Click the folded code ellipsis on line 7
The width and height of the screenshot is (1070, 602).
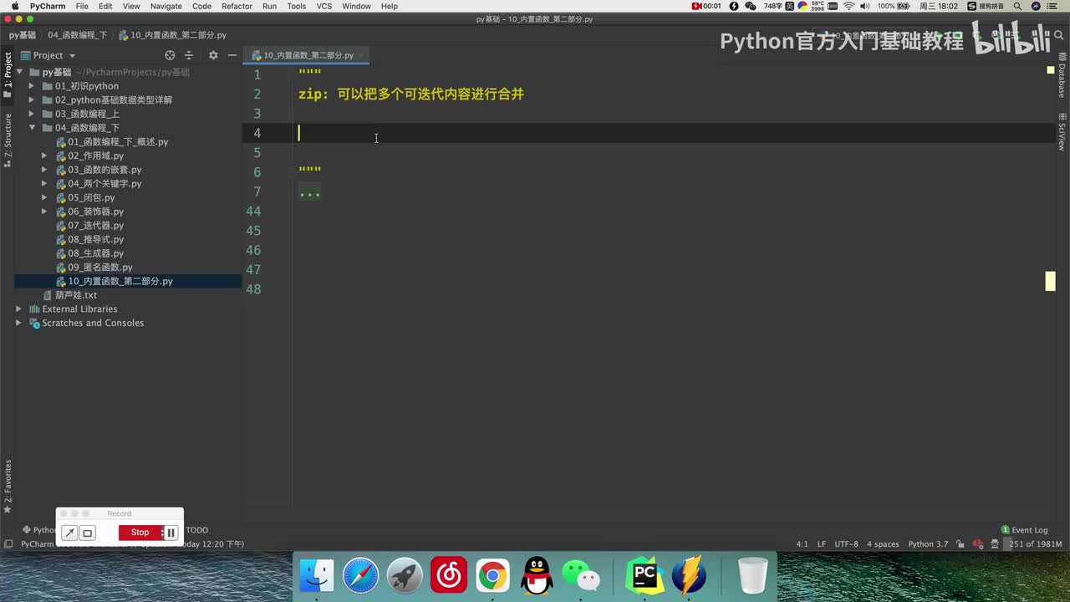309,191
